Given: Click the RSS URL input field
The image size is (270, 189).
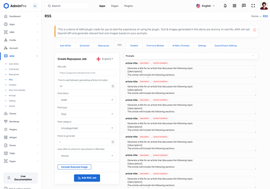Looking at the screenshot, I should 87,73.
